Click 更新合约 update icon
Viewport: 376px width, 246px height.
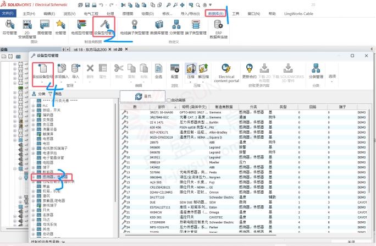click(250, 72)
